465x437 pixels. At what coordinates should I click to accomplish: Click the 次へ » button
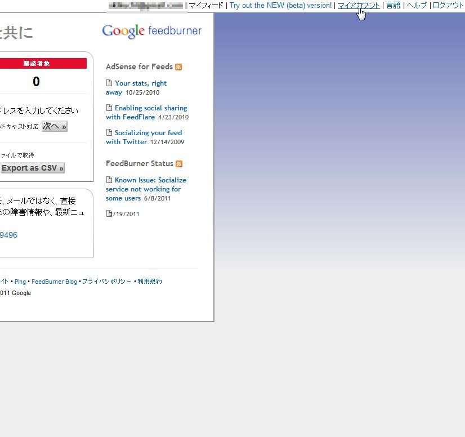tap(55, 126)
